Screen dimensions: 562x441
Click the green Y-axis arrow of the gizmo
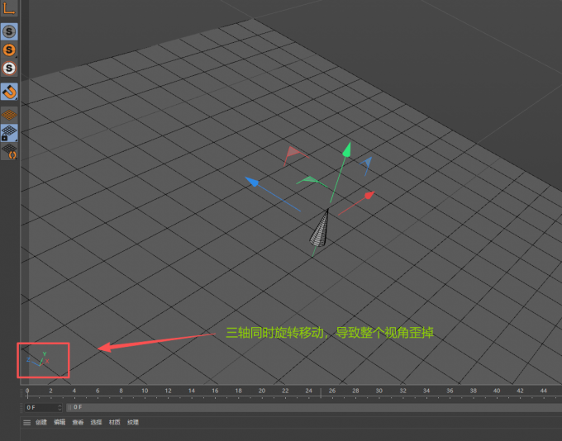346,149
